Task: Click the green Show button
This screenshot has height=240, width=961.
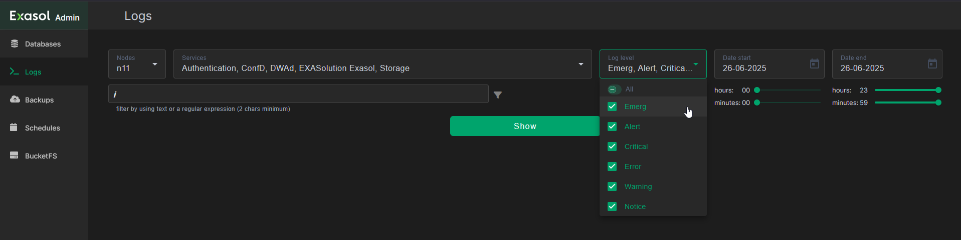Action: [x=525, y=126]
